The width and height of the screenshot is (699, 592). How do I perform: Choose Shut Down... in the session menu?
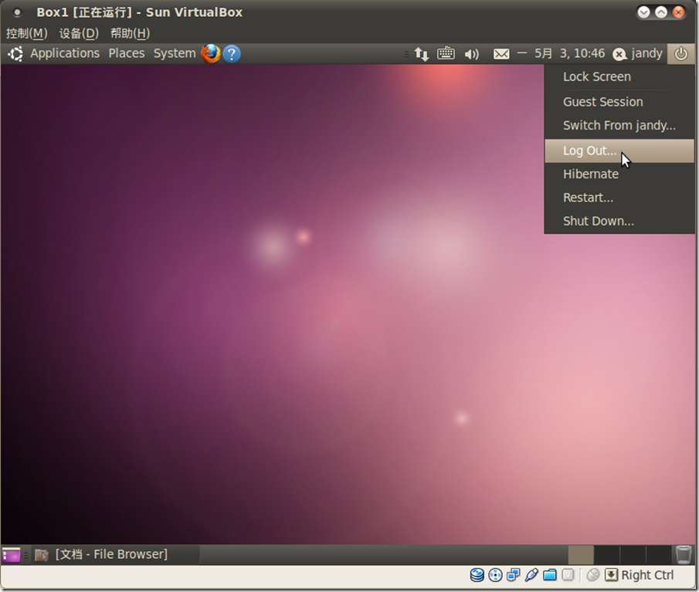click(598, 221)
